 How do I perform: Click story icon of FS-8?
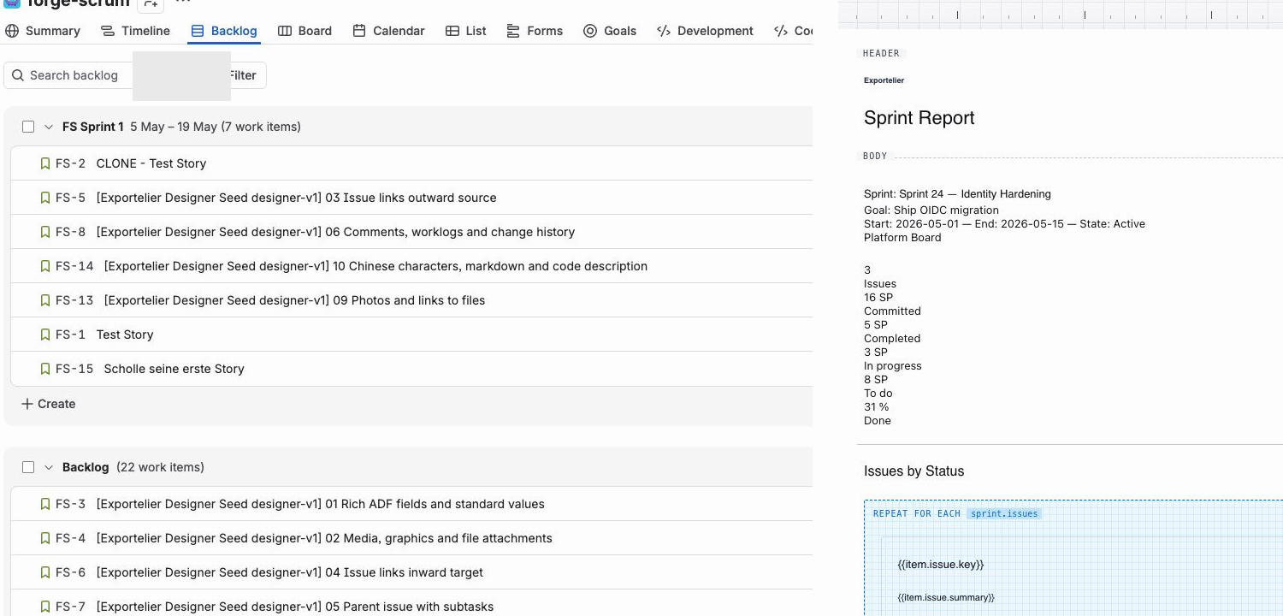pyautogui.click(x=45, y=232)
